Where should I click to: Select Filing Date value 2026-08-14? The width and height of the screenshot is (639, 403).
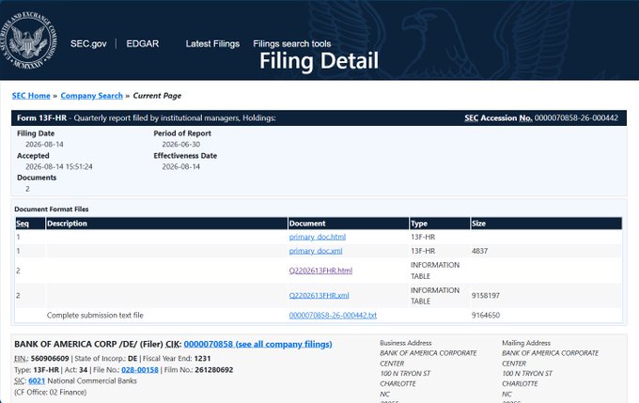point(44,145)
